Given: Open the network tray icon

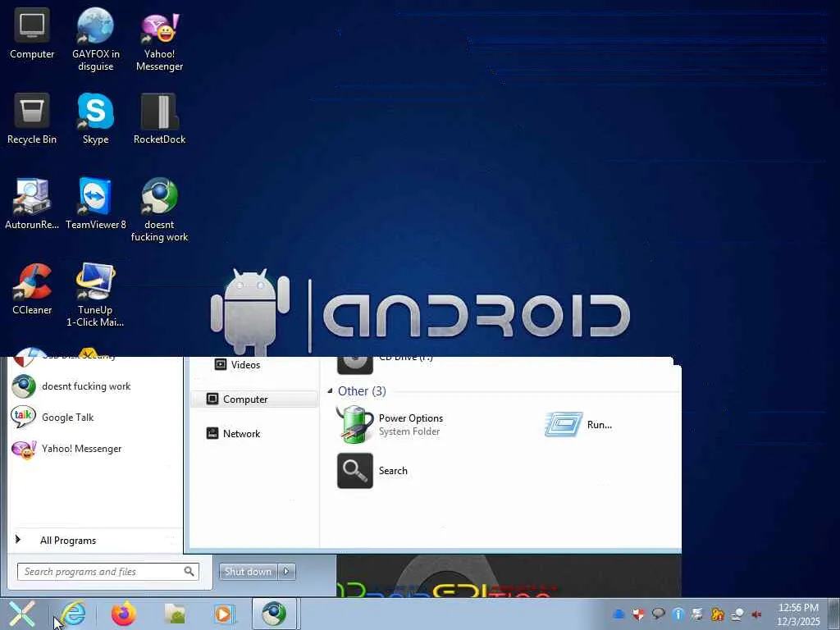Looking at the screenshot, I should click(737, 614).
